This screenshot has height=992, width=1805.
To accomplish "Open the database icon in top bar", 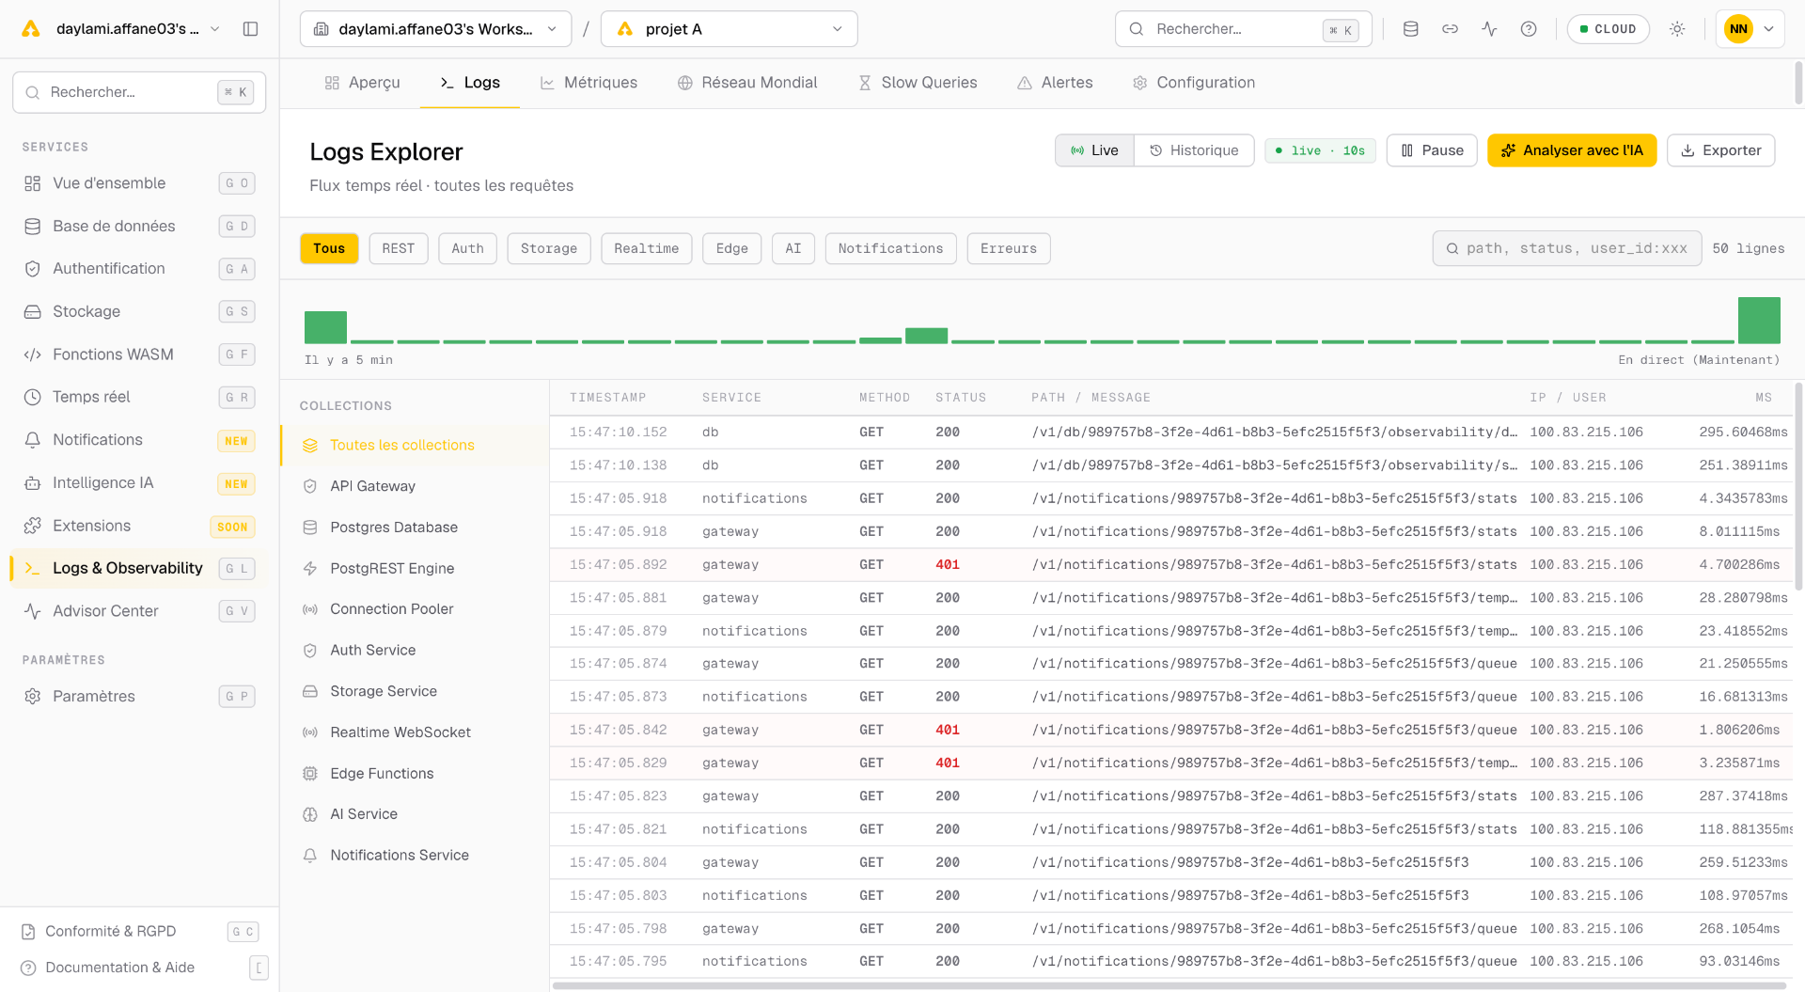I will tap(1410, 29).
